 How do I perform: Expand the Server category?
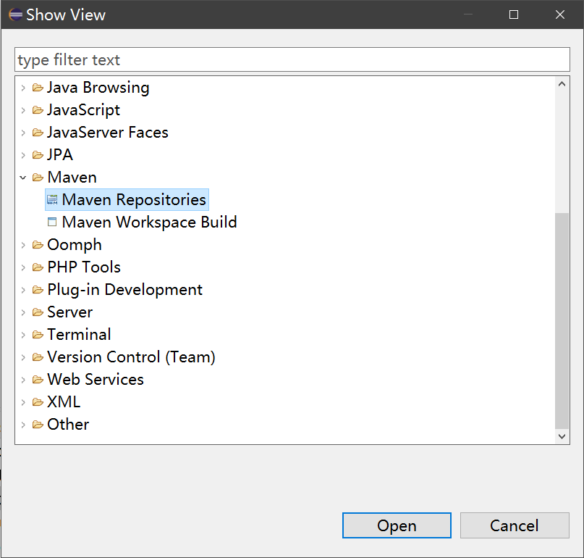[x=23, y=312]
